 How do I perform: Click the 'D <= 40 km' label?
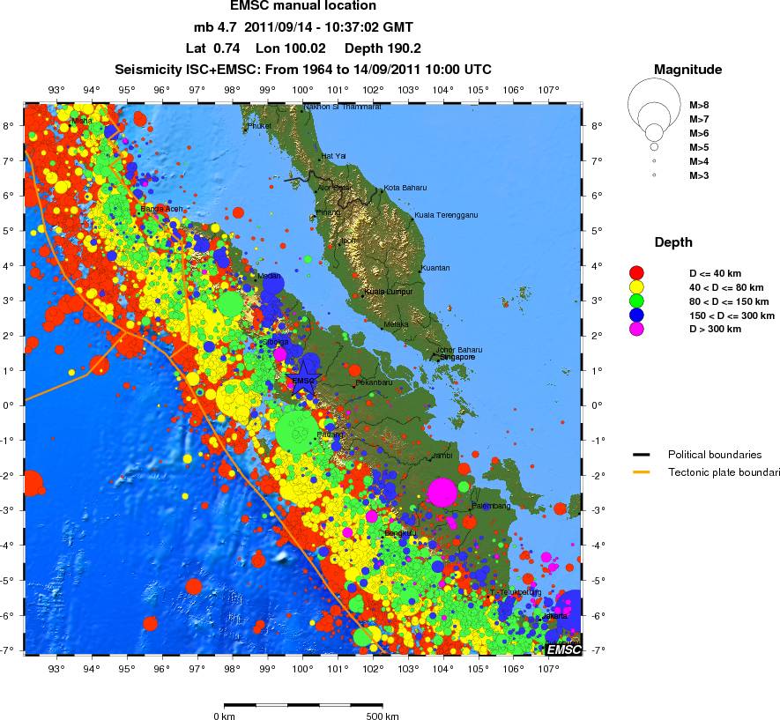pos(715,273)
